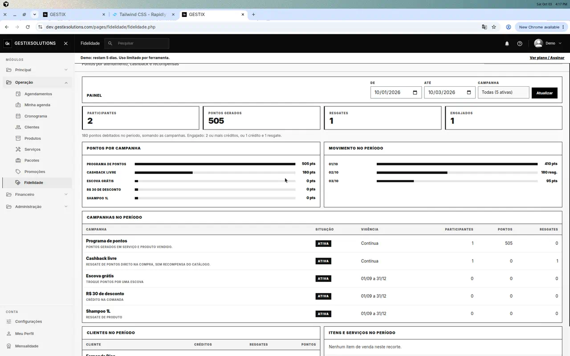Open the Chrome tab search dropdown
Viewport: 570px width, 356px height.
[x=34, y=14]
